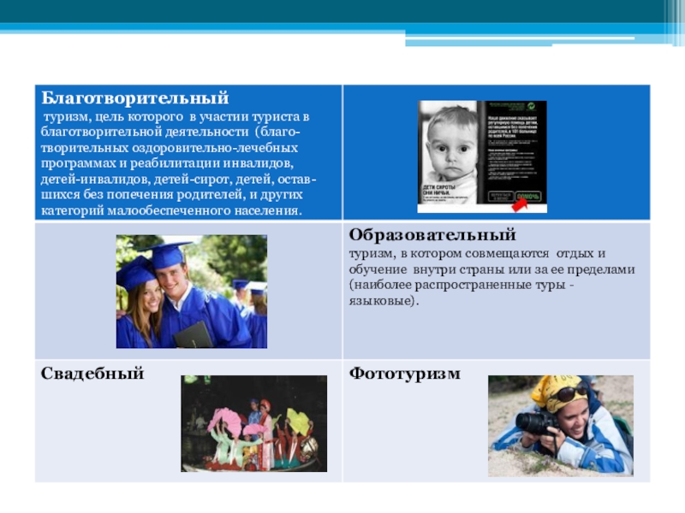
Task: Click the heading "Образовательный"
Action: (432, 234)
